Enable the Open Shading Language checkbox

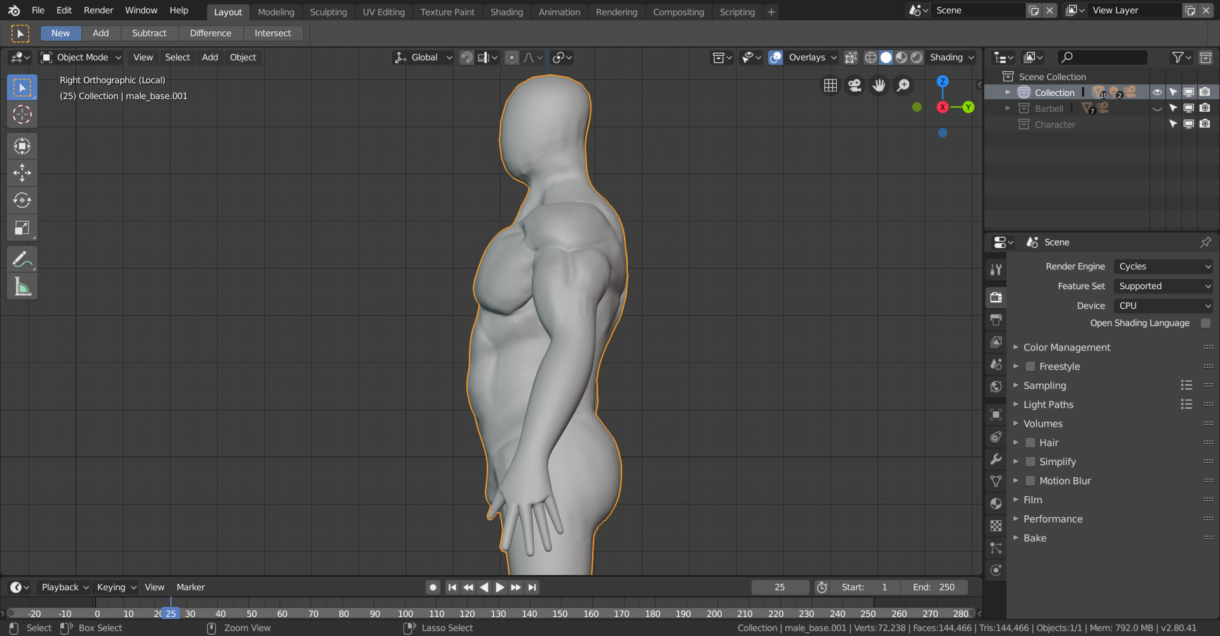click(1205, 323)
